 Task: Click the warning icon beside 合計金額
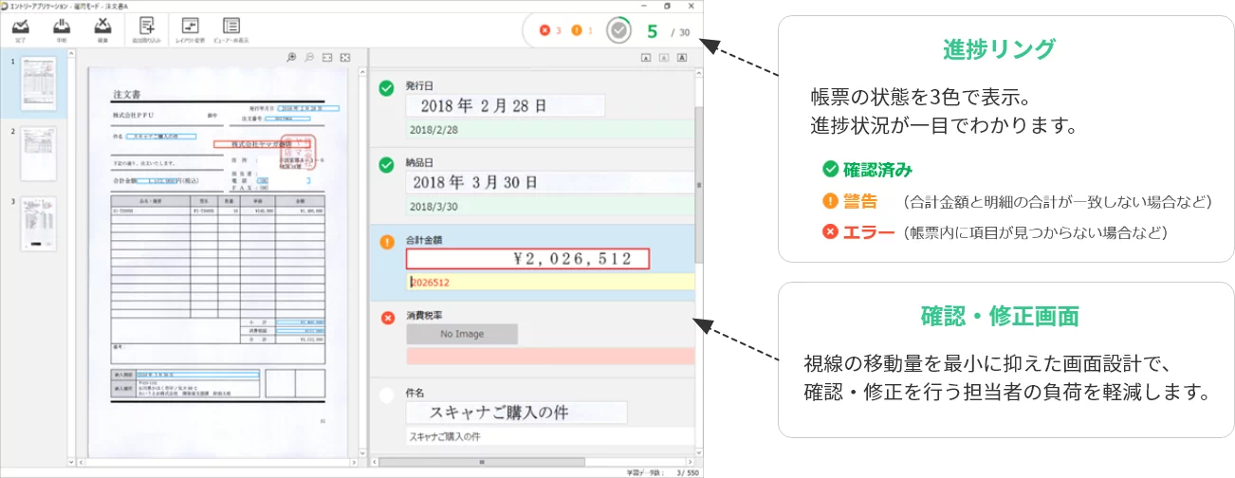pyautogui.click(x=386, y=242)
